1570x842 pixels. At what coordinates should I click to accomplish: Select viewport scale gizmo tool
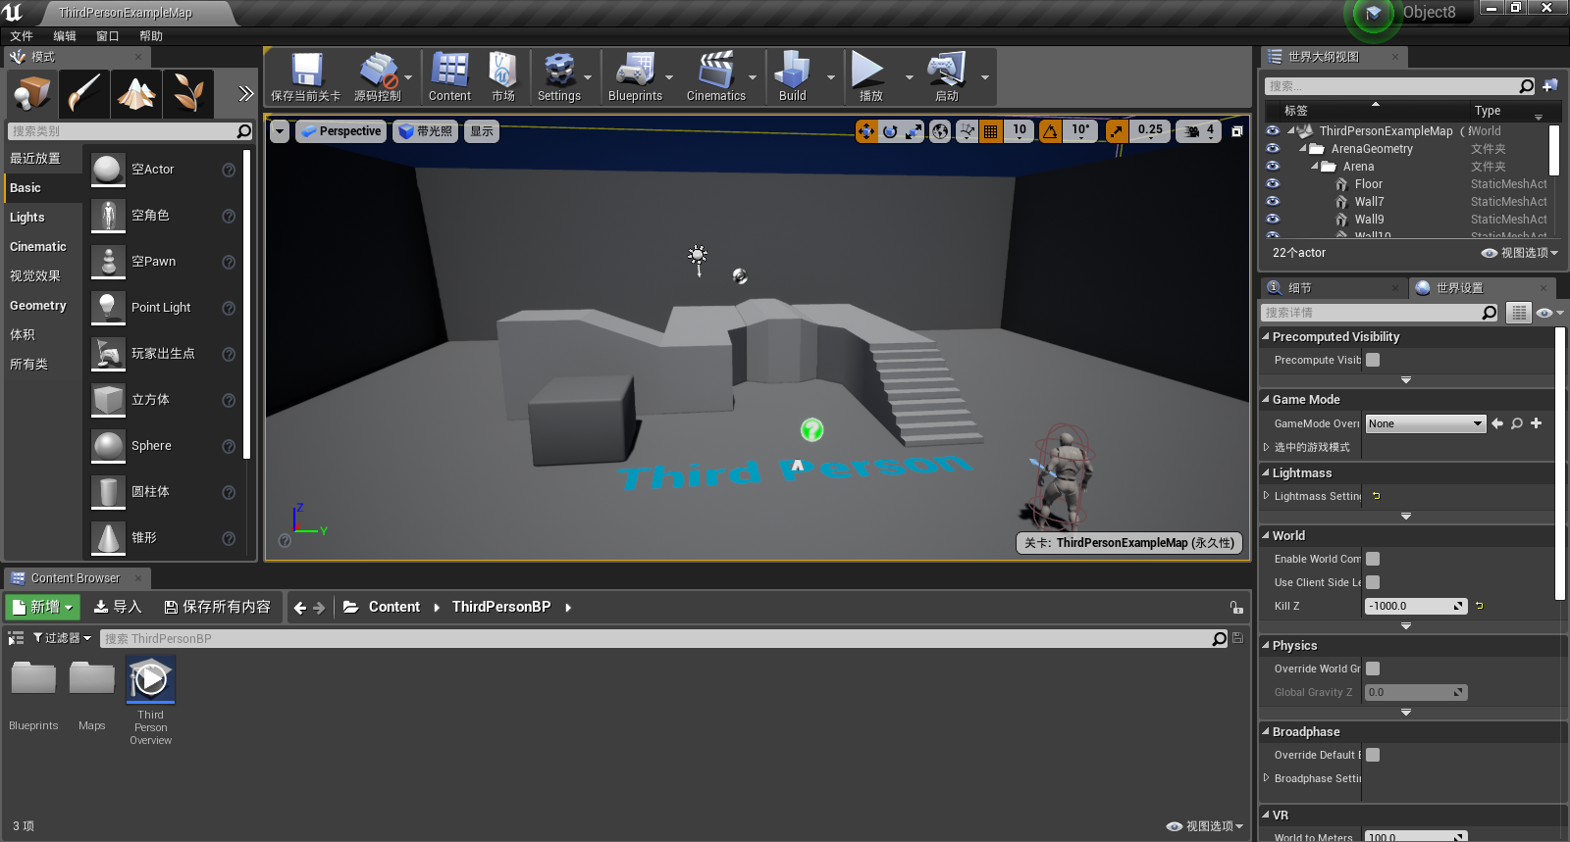coord(914,131)
